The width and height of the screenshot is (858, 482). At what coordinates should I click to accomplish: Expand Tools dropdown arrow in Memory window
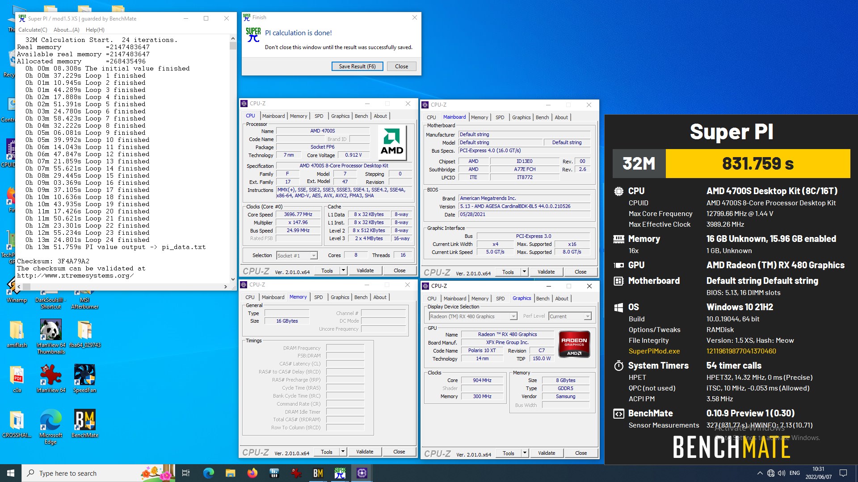pos(343,452)
